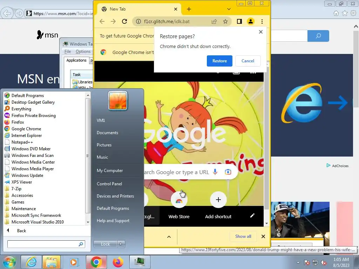Share this page icon in Chrome
Image resolution: width=359 pixels, height=269 pixels.
214,21
